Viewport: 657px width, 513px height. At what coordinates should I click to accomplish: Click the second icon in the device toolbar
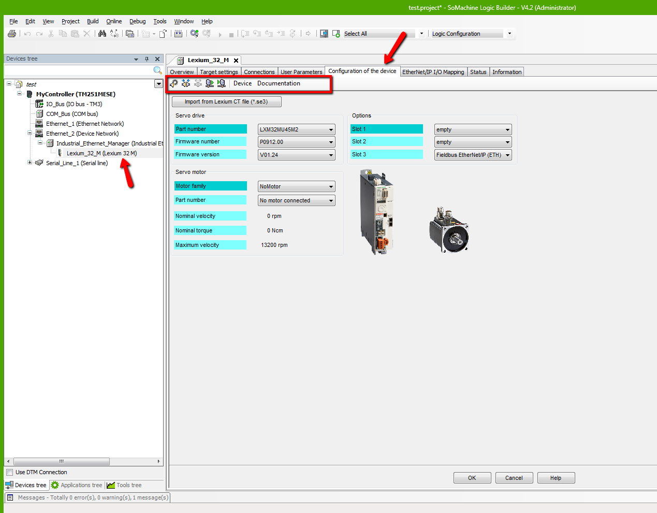click(186, 83)
